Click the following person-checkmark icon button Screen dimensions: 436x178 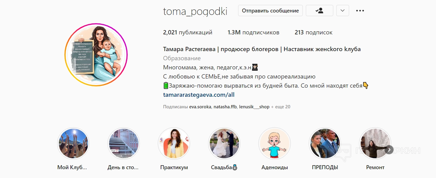319,11
